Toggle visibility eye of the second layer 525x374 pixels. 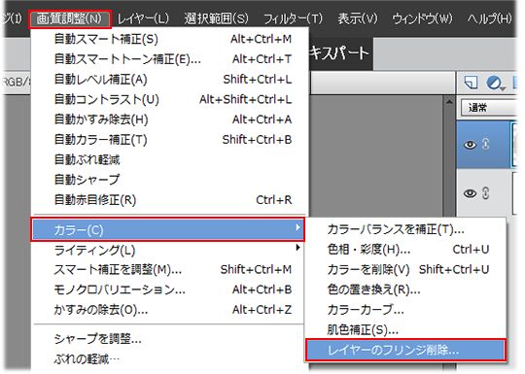470,193
